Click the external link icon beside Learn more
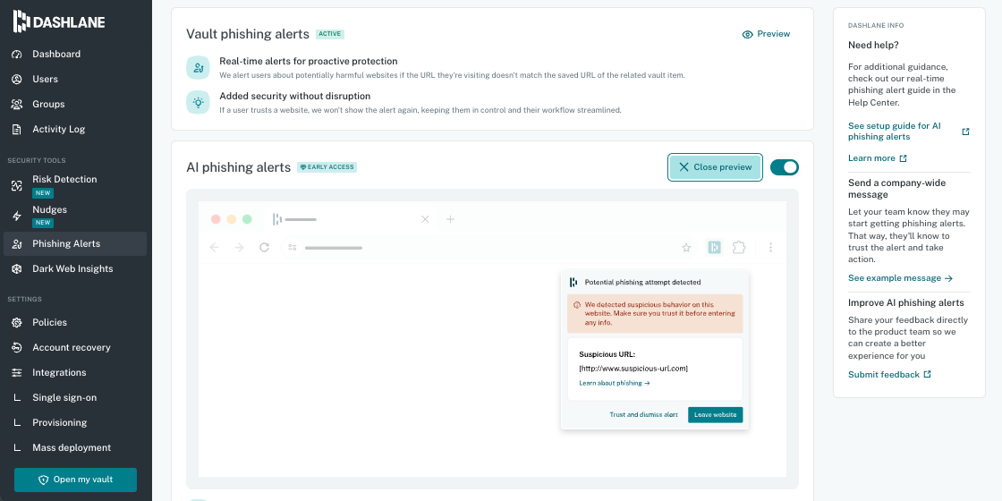The width and height of the screenshot is (1002, 501). tap(903, 158)
